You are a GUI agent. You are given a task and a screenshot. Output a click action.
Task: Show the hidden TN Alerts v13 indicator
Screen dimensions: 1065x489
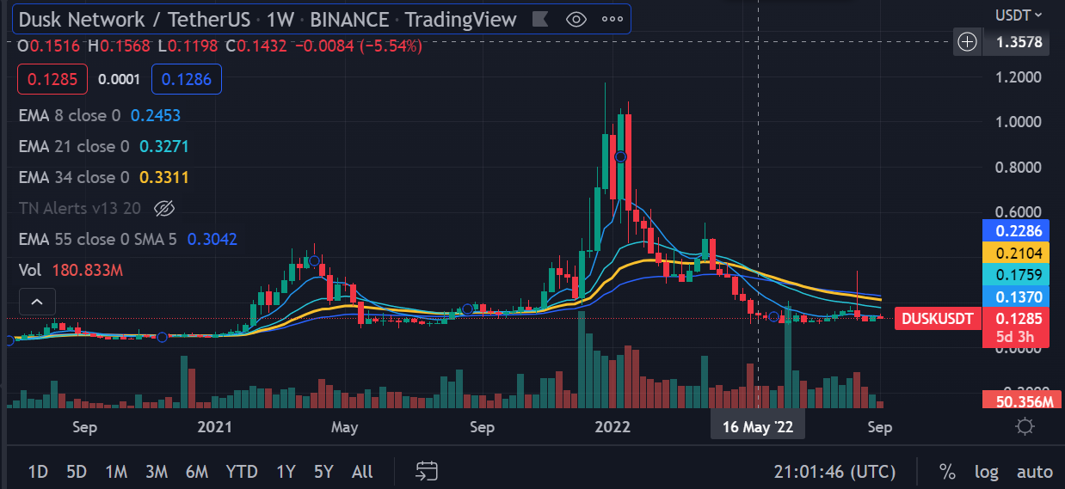pyautogui.click(x=163, y=208)
